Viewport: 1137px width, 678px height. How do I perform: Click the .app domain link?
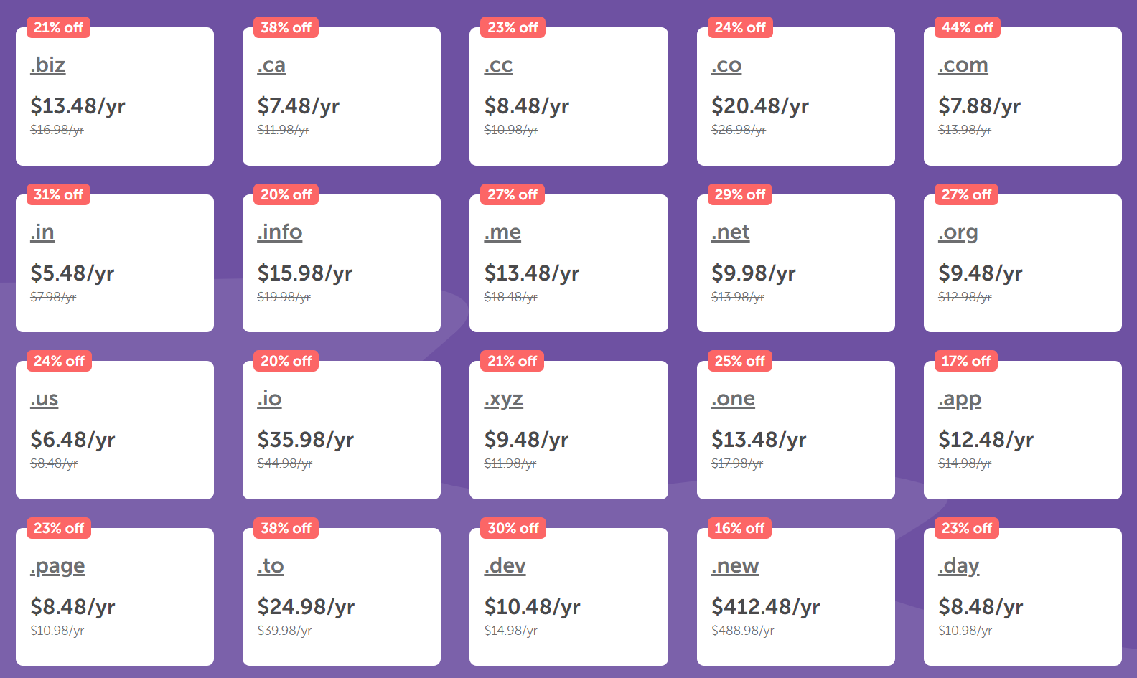960,400
